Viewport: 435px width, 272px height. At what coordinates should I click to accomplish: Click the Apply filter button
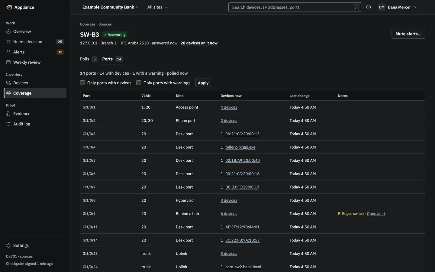[203, 83]
